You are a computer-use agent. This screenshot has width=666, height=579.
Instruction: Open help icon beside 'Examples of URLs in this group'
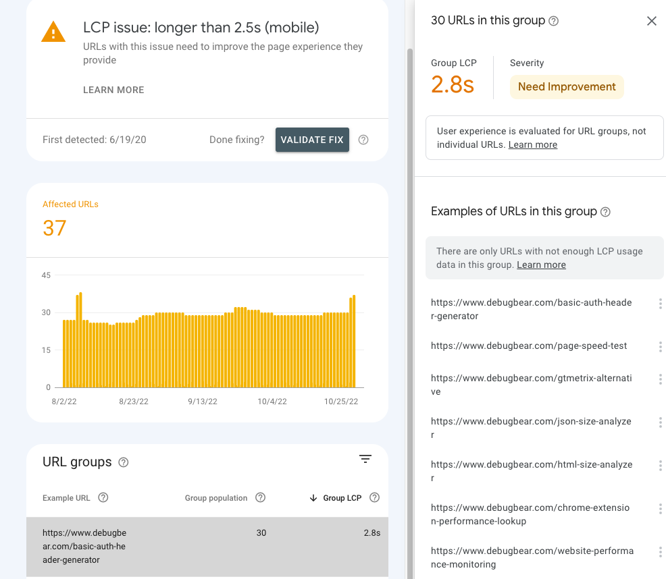(x=605, y=212)
